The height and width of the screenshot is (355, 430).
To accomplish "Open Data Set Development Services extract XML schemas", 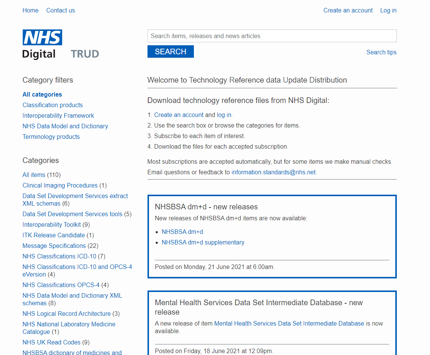I will point(75,200).
